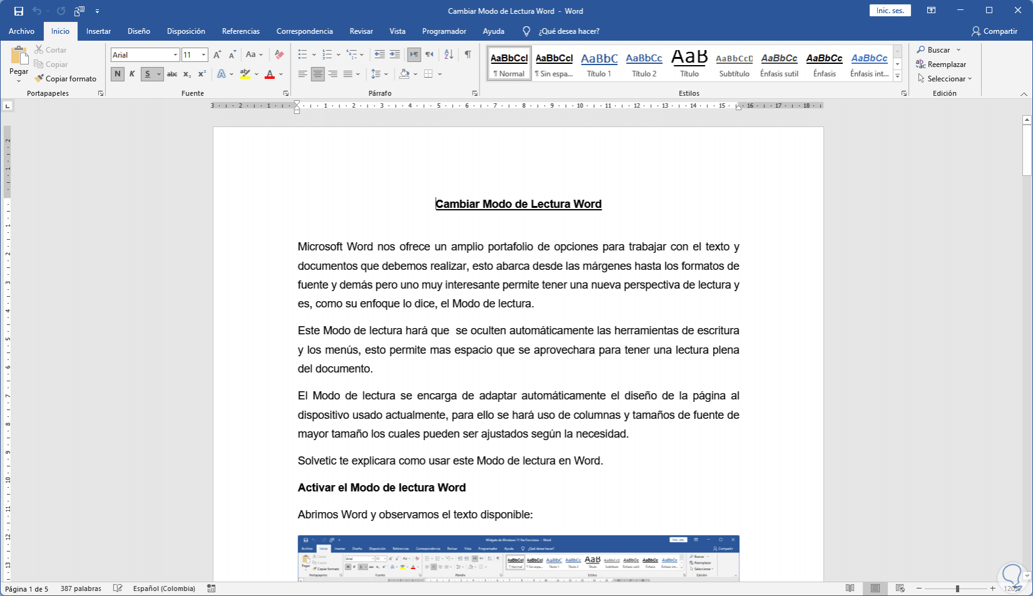This screenshot has height=596, width=1033.
Task: Increase the paragraph indent
Action: click(394, 55)
